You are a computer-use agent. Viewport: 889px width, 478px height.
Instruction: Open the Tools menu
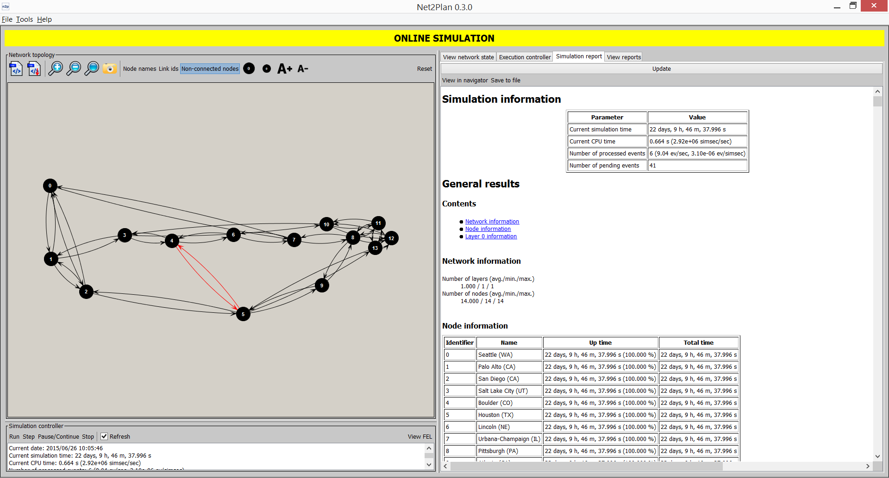[x=25, y=19]
